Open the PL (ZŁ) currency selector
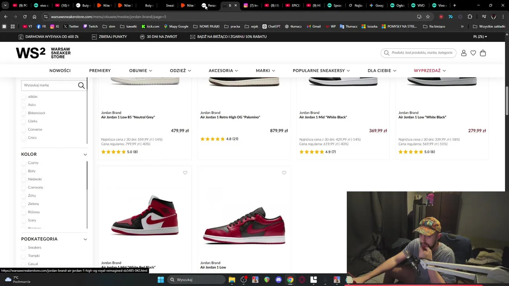The width and height of the screenshot is (509, 286). pos(480,37)
